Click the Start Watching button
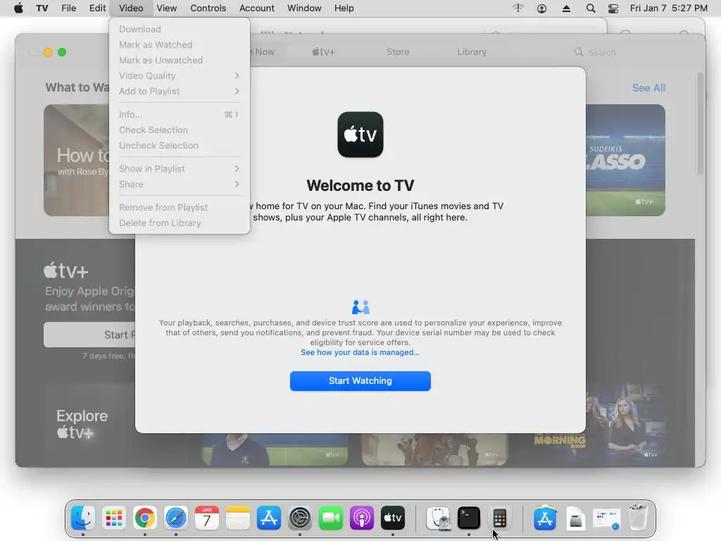Screen dimensions: 721x541 [x=360, y=381]
